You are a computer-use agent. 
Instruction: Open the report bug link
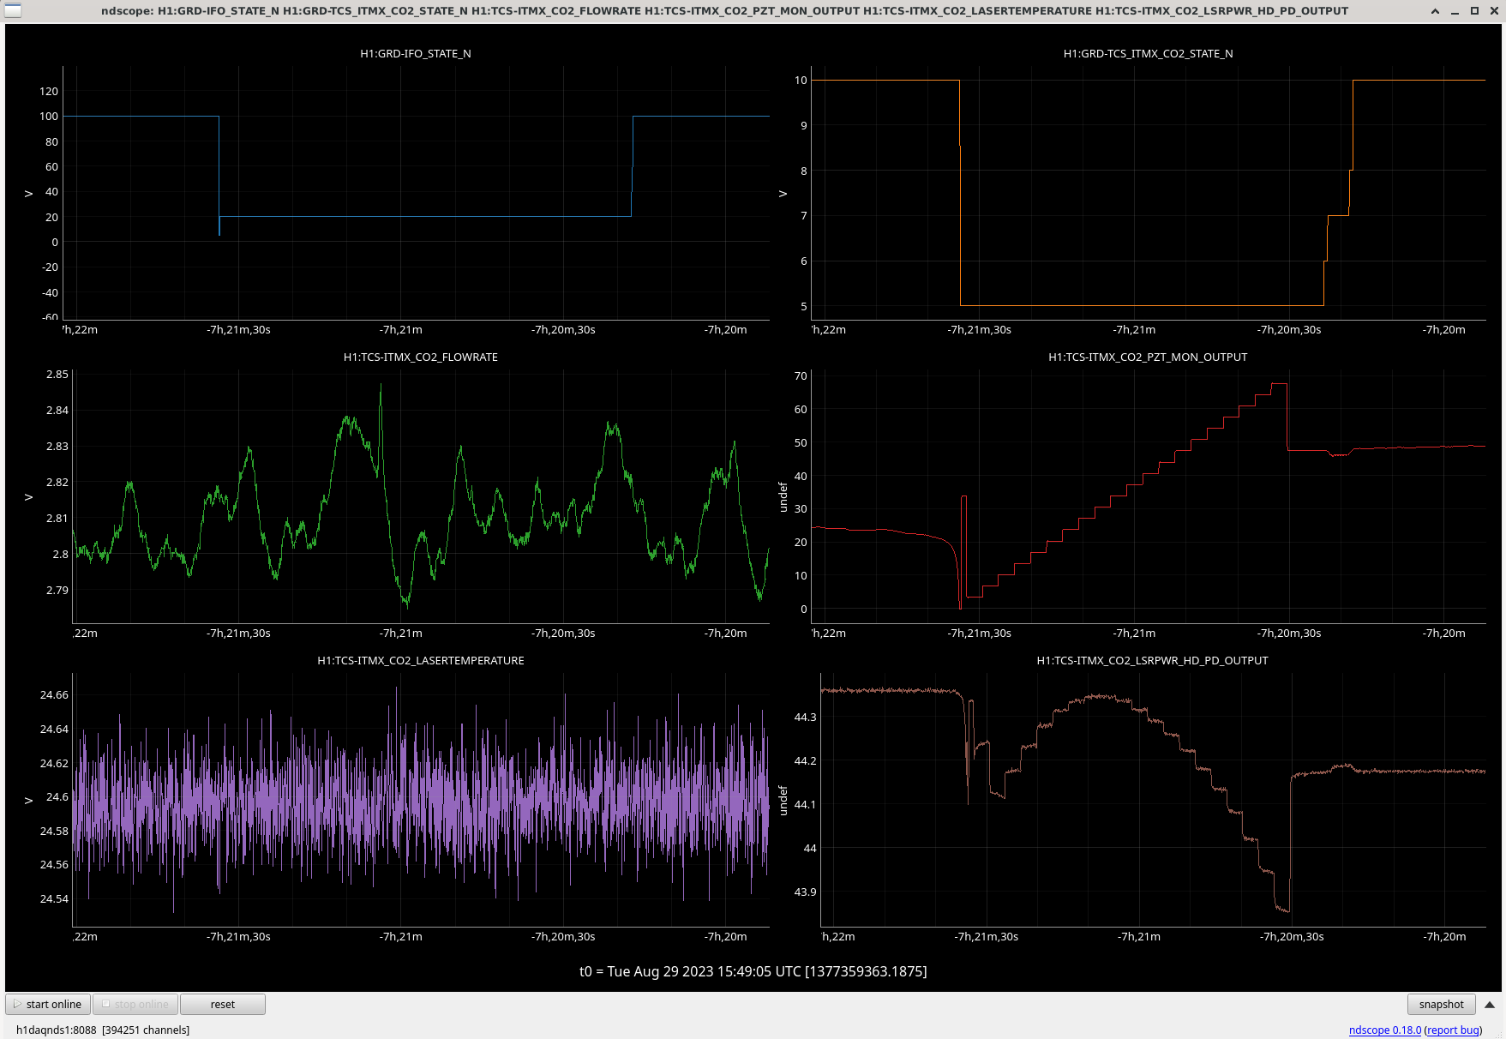(1453, 1030)
